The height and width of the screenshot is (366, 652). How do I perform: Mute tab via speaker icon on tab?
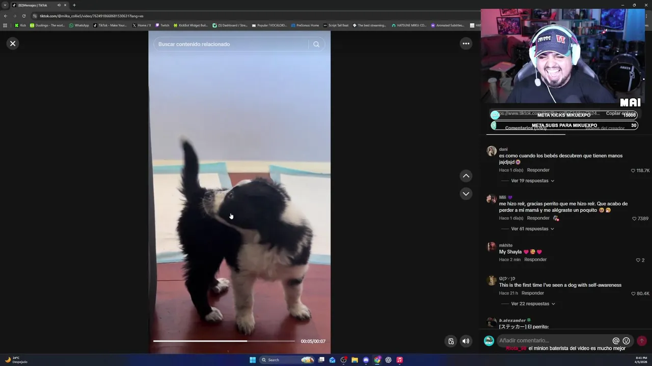tap(59, 5)
